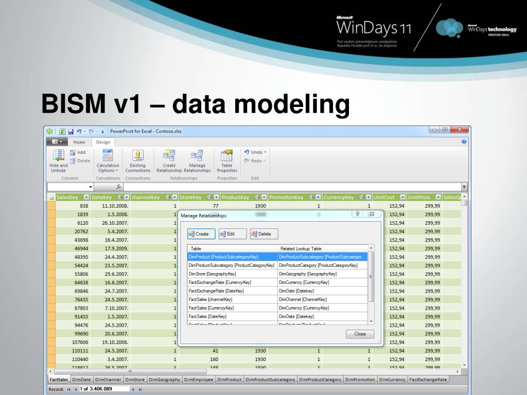Open the PowerPivot file menu button
The image size is (527, 395).
click(x=57, y=142)
